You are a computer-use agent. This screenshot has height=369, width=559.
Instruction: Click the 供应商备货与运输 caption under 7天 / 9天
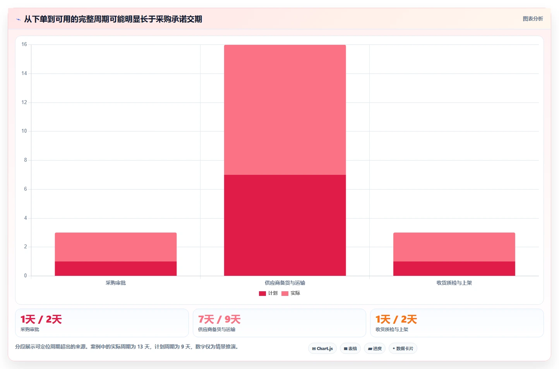coord(217,330)
